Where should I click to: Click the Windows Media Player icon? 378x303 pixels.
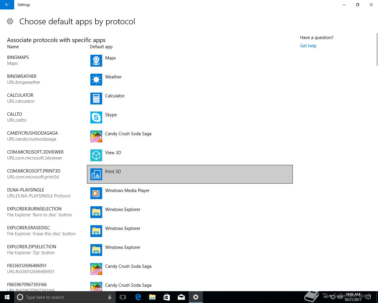(96, 193)
